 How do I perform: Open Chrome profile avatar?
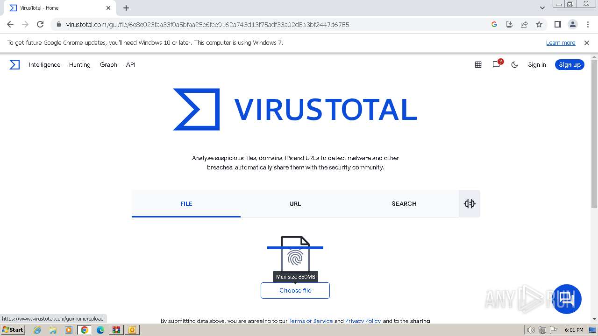573,24
